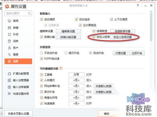
Task: Click the 模糊音设置 button
Action: click(68, 31)
